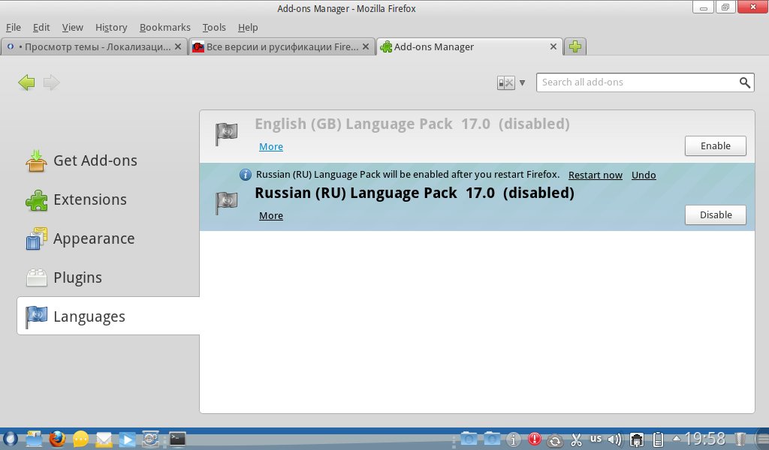Close the Просмотр темы tab
The image size is (769, 450).
click(x=178, y=46)
